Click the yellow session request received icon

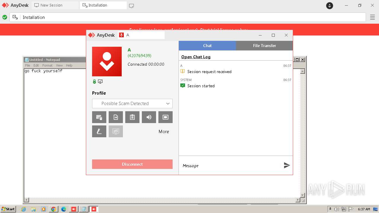[x=183, y=71]
